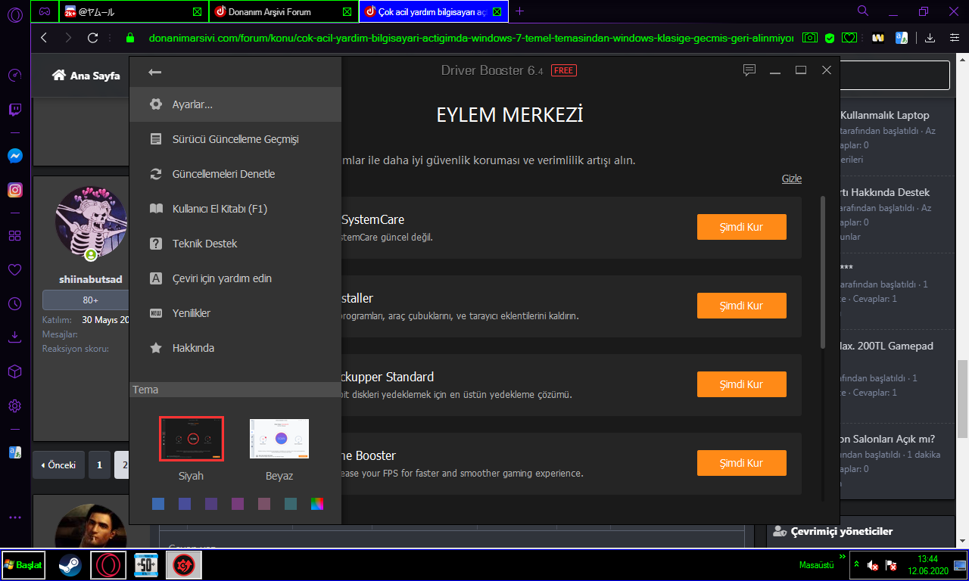969x581 pixels.
Task: Go to page 1 in forum pagination
Action: click(98, 465)
